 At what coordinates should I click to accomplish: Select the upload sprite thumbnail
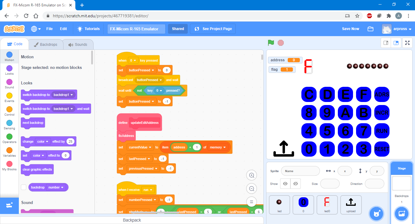[351, 205]
